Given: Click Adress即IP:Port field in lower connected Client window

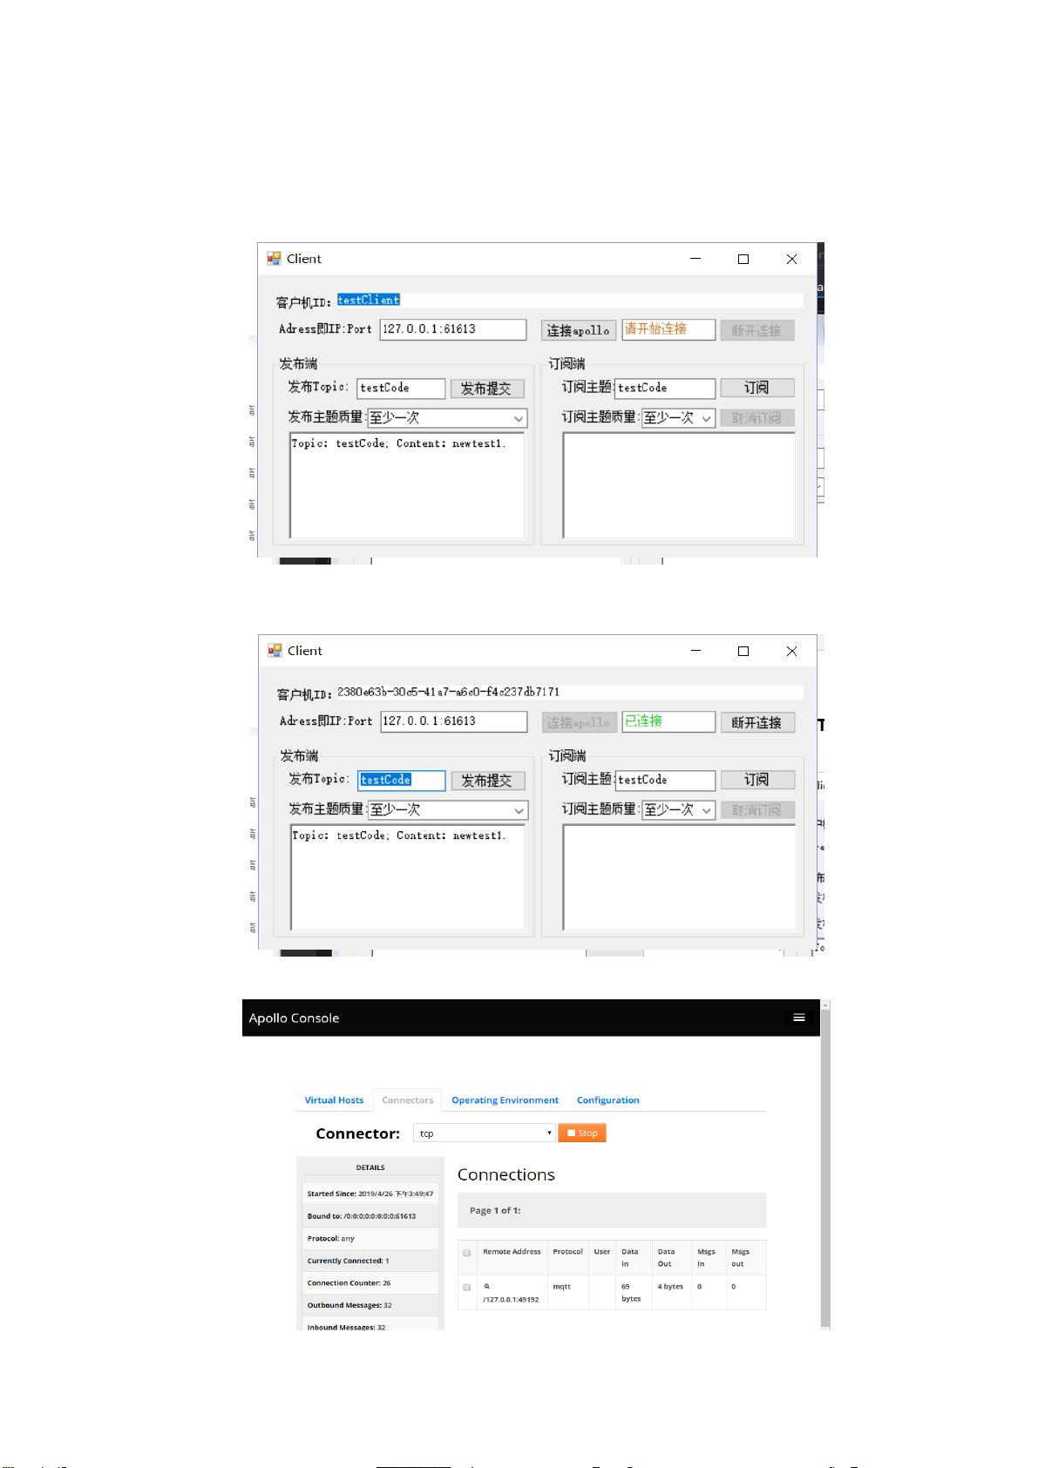Looking at the screenshot, I should point(454,721).
